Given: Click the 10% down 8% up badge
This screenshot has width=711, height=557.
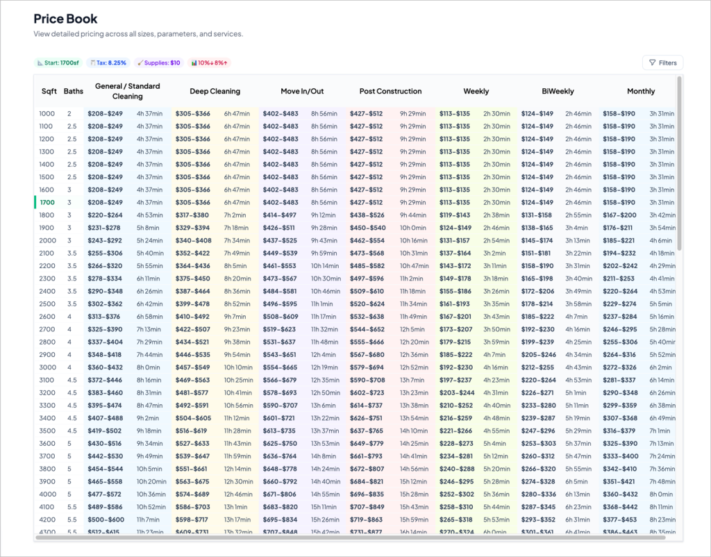Looking at the screenshot, I should [x=209, y=63].
